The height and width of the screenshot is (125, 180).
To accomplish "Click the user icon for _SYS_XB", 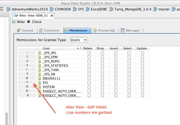I will (x=39, y=74).
